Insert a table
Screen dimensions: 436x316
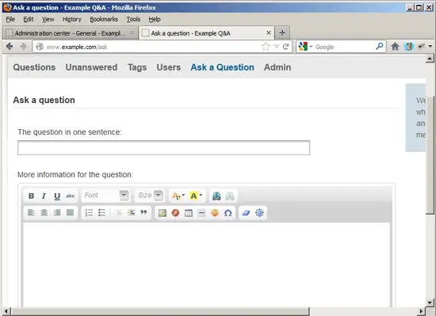pos(189,213)
